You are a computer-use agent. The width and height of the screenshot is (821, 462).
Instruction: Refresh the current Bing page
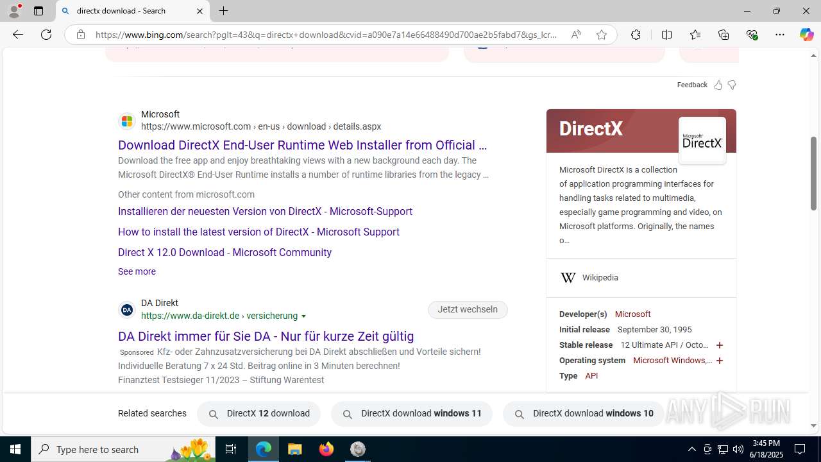click(x=46, y=35)
